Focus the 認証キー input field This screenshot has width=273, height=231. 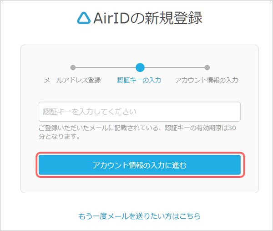pyautogui.click(x=139, y=112)
